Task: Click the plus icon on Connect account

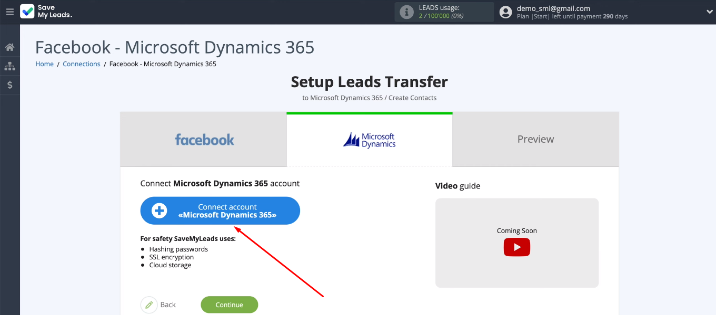Action: 159,211
